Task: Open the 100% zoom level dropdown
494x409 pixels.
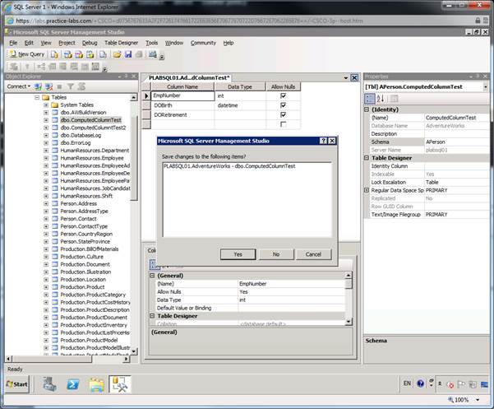Action: [478, 400]
